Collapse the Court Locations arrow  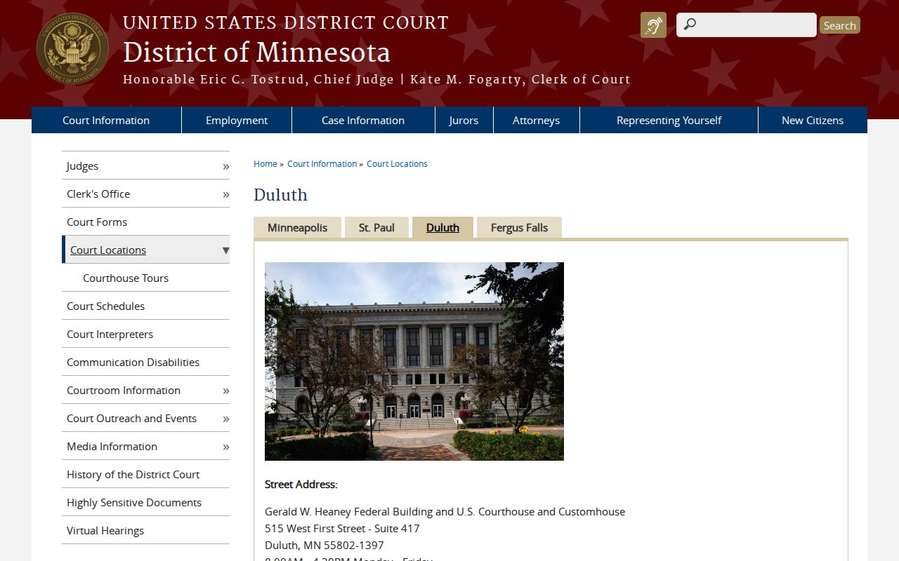pos(225,250)
